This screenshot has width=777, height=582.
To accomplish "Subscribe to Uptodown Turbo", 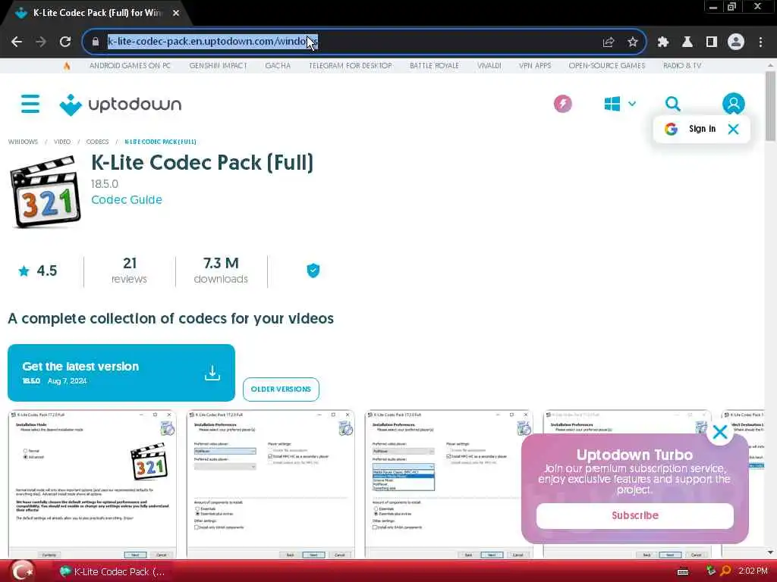I will pos(635,515).
